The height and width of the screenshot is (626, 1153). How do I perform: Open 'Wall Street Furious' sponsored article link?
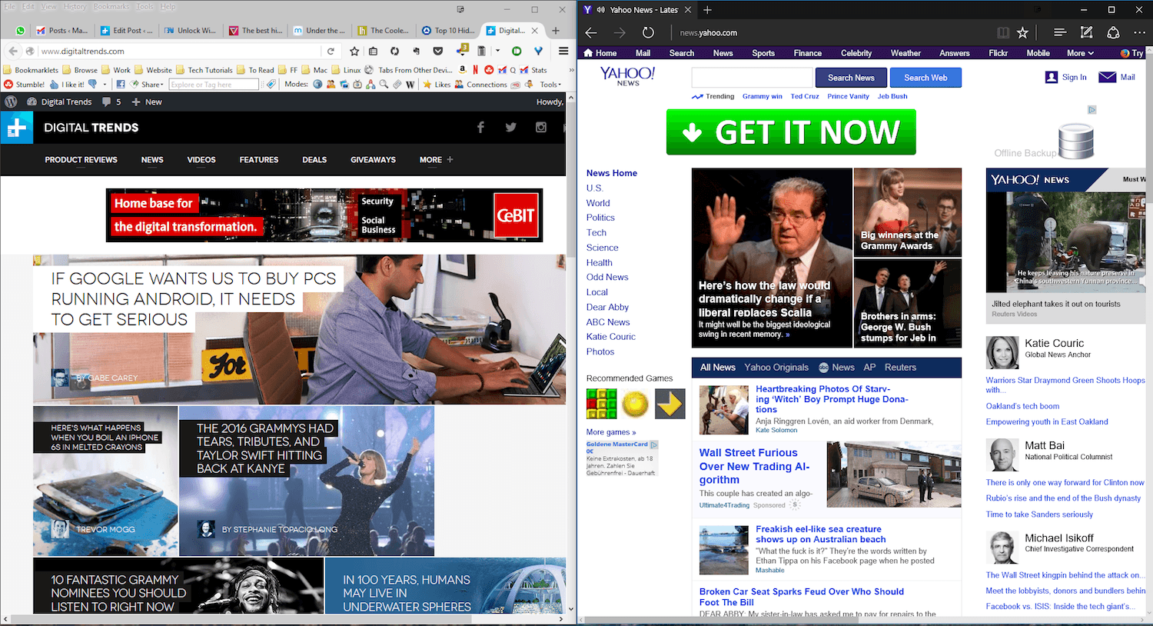click(754, 466)
